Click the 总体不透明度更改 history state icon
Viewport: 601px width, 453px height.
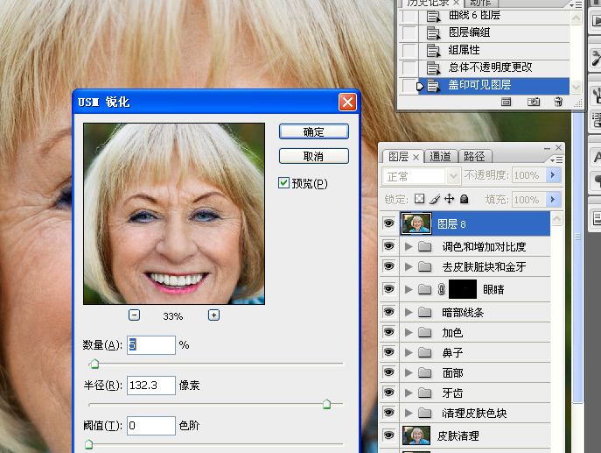[x=433, y=68]
